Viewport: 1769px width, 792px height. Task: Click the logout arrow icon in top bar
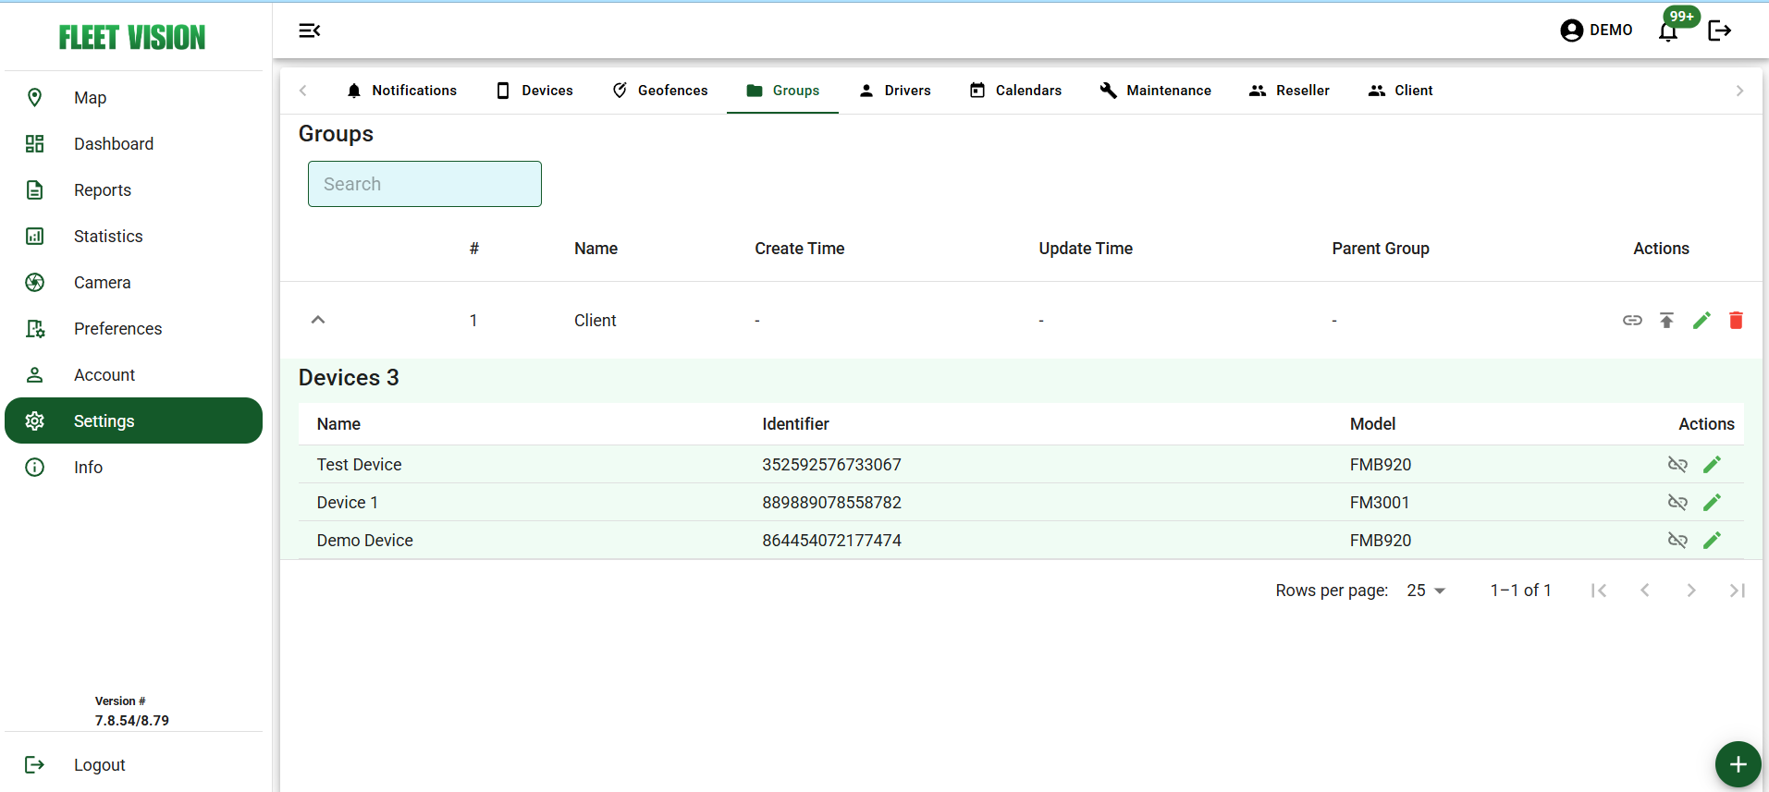[x=1720, y=30]
